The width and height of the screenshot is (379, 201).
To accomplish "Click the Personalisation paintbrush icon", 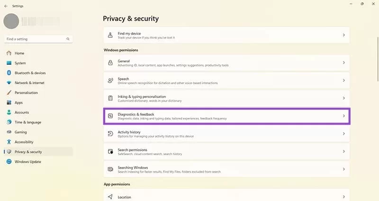I will pyautogui.click(x=9, y=93).
